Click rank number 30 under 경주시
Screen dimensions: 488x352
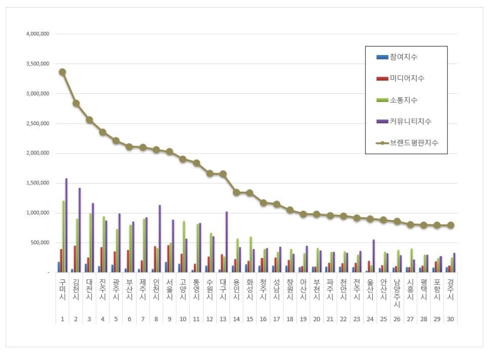point(451,319)
